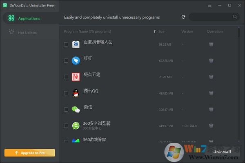Tick checkbox for 腾讯QQ
This screenshot has height=163, width=245.
66,93
